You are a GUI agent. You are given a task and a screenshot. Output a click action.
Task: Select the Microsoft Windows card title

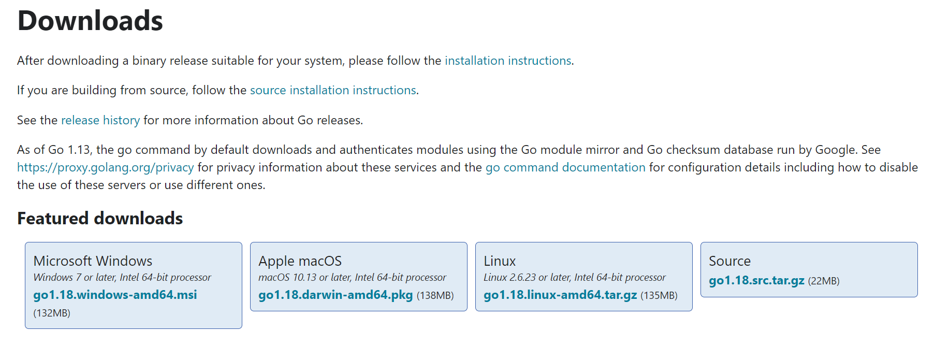coord(93,261)
